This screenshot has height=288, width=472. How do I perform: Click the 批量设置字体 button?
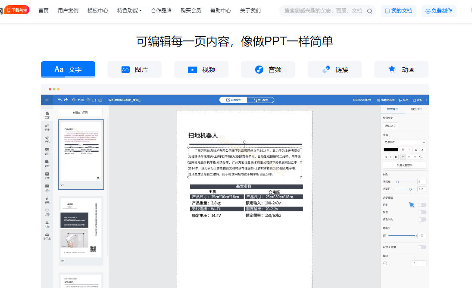click(x=404, y=166)
